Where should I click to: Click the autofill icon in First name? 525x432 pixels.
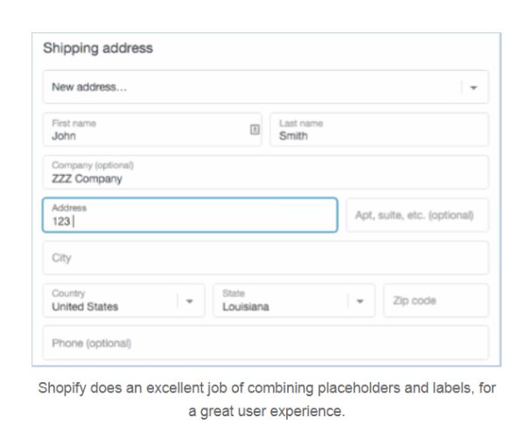click(x=255, y=129)
